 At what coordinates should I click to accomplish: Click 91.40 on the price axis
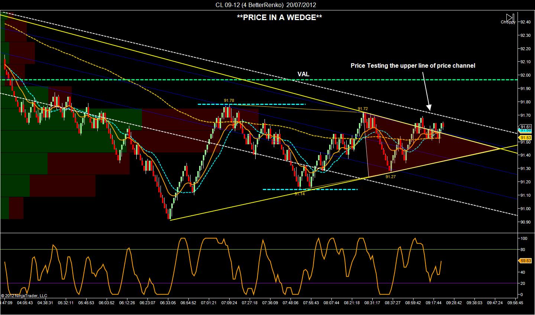[x=525, y=155]
